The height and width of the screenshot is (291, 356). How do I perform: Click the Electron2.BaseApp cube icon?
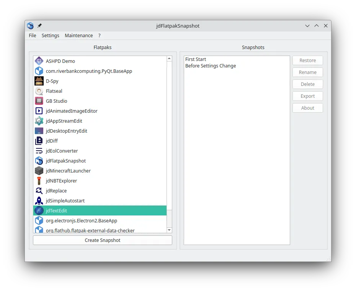pos(39,220)
